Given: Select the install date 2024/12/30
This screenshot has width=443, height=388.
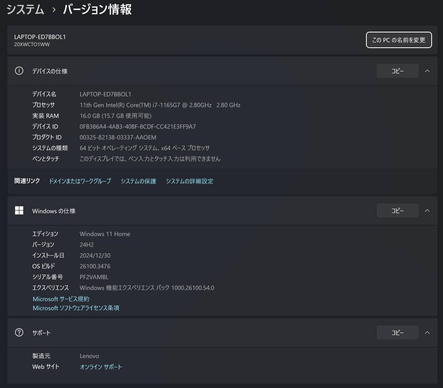Looking at the screenshot, I should coord(95,255).
